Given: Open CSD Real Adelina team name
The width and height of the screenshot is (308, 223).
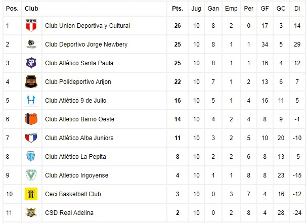Looking at the screenshot, I should [69, 213].
